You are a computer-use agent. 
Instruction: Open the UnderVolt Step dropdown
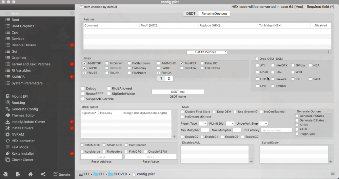pos(263,123)
